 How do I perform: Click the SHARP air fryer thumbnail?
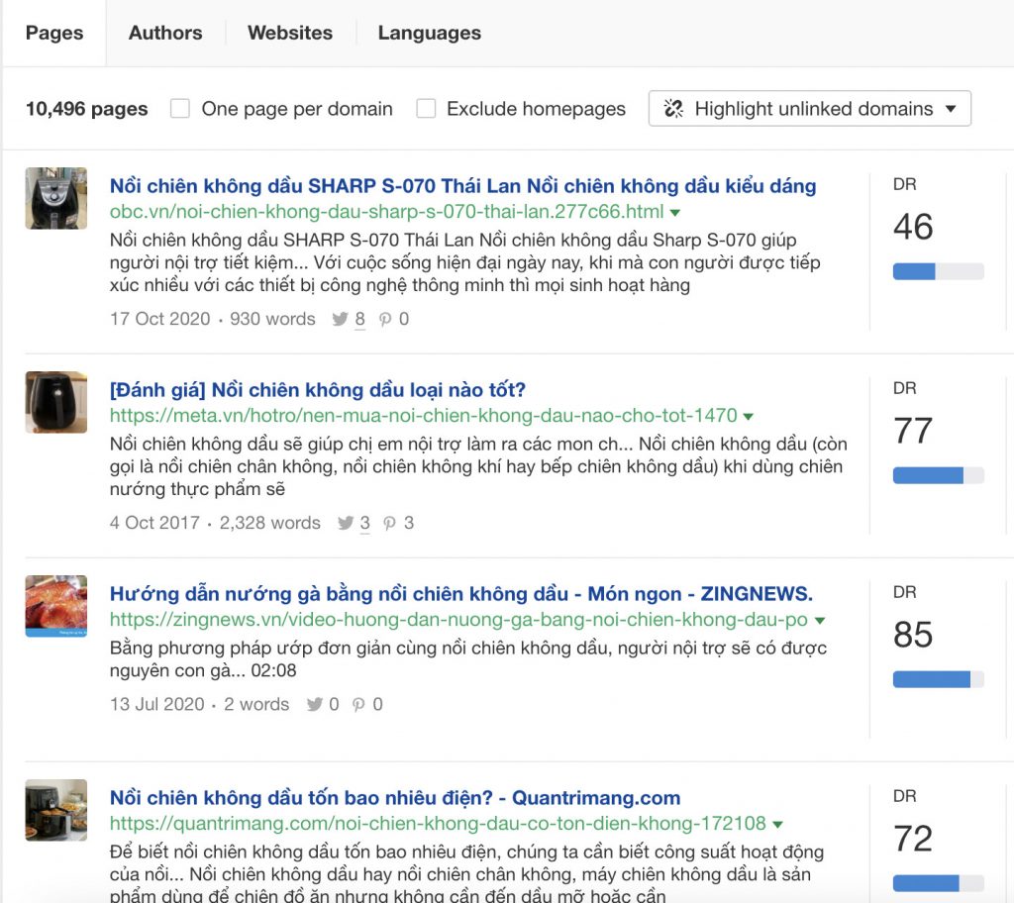pyautogui.click(x=56, y=198)
